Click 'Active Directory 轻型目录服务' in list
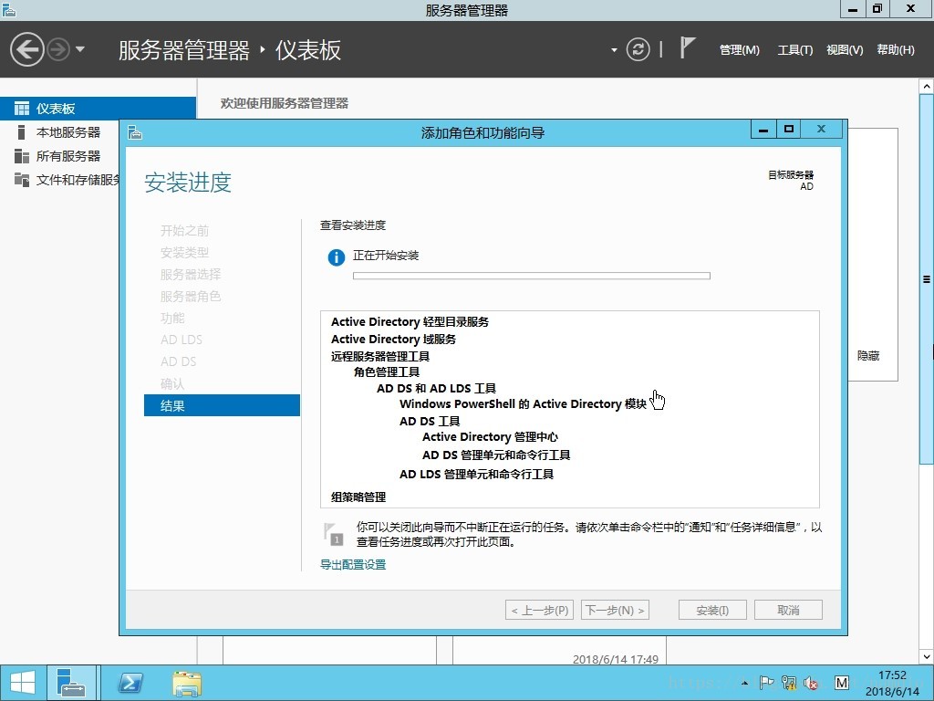934x701 pixels. (x=410, y=322)
